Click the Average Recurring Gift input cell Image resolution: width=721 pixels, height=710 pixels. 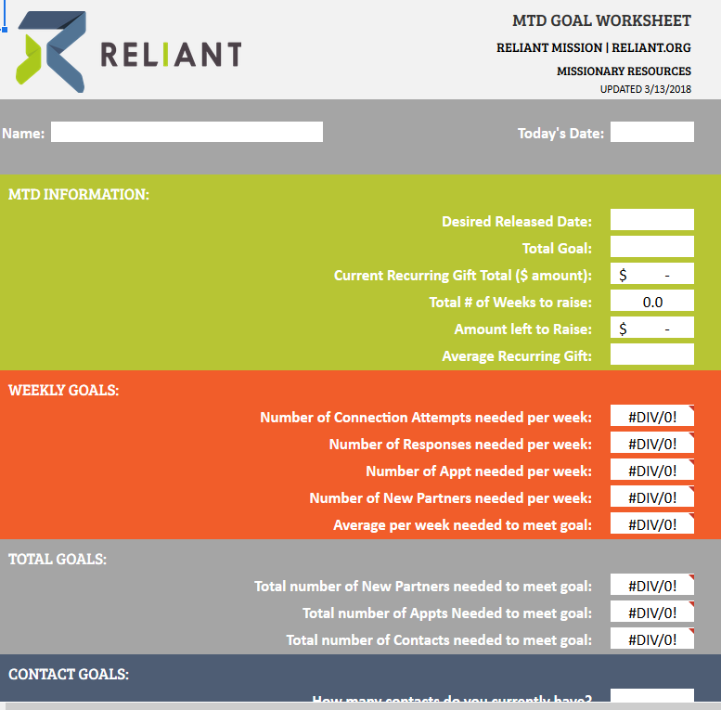[x=651, y=355]
